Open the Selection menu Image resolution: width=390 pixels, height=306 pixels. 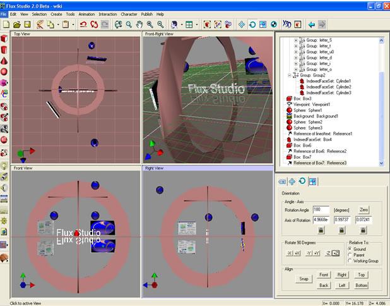coord(39,14)
